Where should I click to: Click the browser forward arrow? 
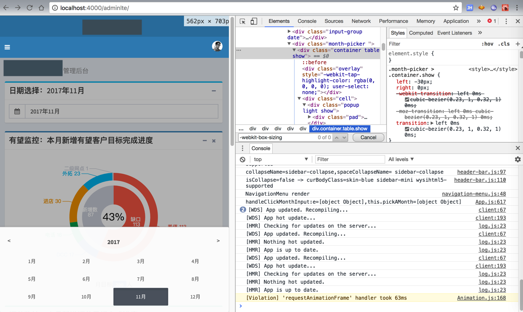point(18,8)
